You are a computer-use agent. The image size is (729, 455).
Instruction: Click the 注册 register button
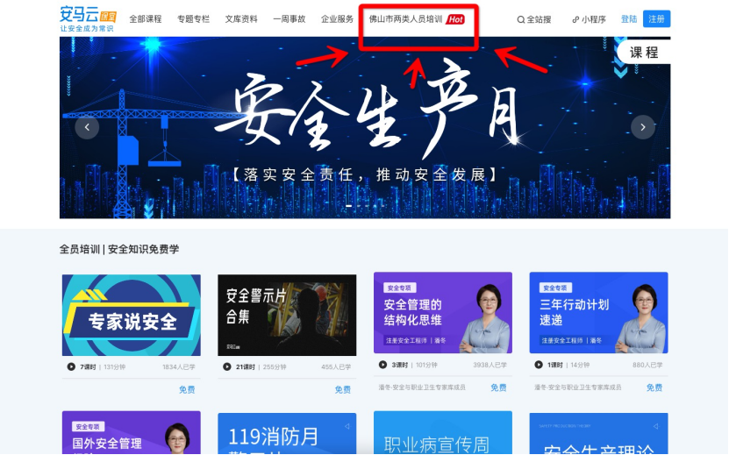tap(656, 19)
